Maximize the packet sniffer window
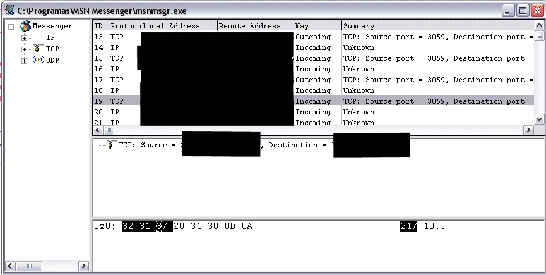Screen dimensions: 546x275 (x=523, y=11)
